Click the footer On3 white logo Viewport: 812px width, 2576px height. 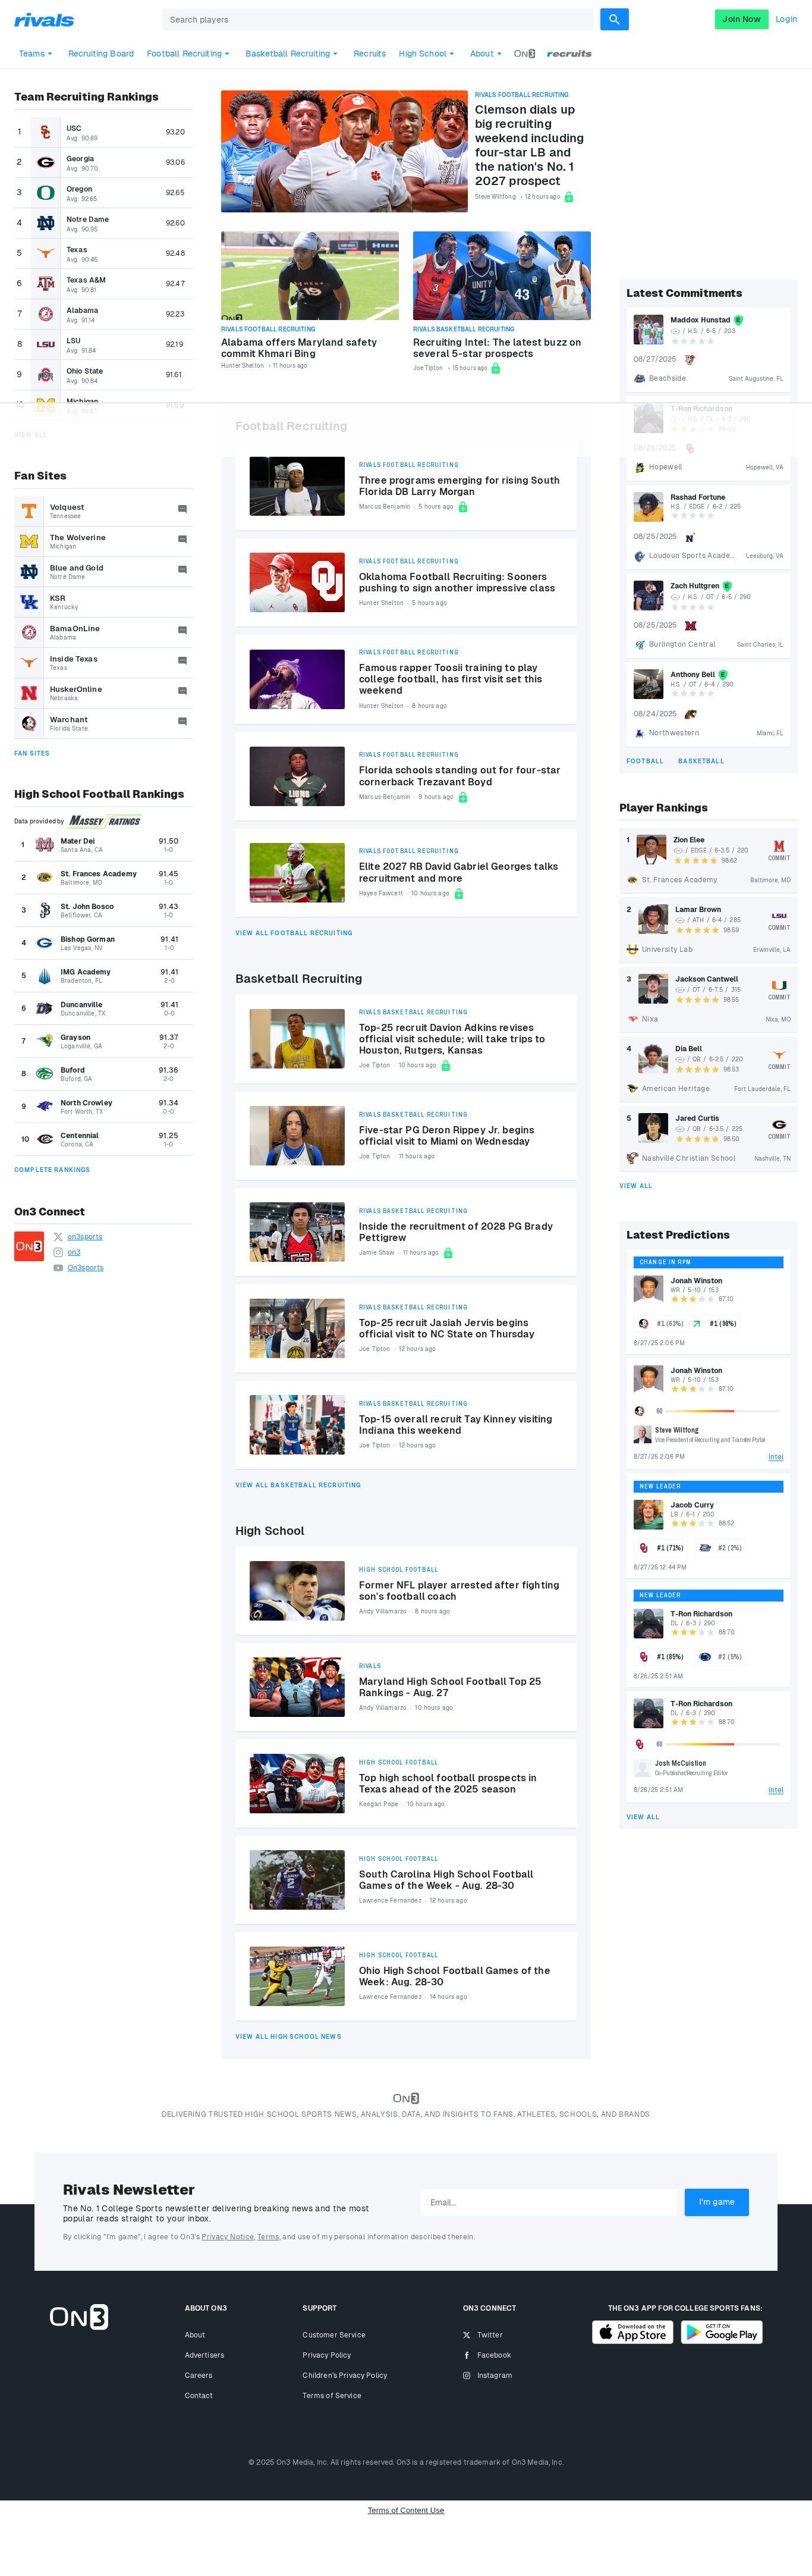click(x=79, y=2317)
